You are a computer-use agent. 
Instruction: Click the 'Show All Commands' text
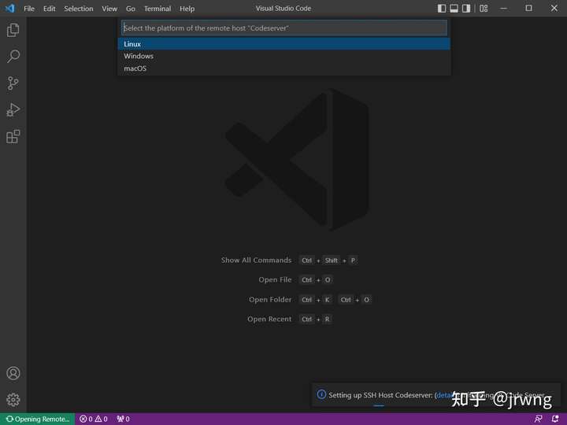click(x=256, y=261)
